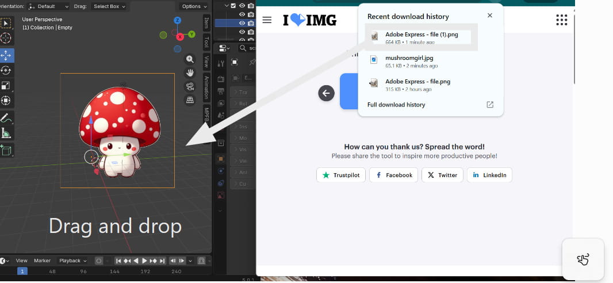Choose the Add Cube tool
613x283 pixels.
[6, 150]
